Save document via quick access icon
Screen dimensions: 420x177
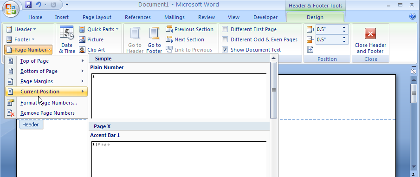[x=28, y=5]
